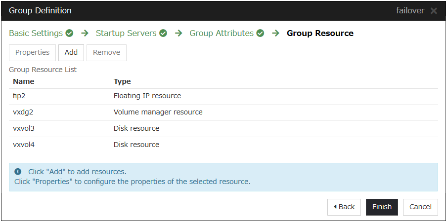This screenshot has height=222, width=447.
Task: Click the checkmark icon next to Group Attributes
Action: tap(260, 34)
